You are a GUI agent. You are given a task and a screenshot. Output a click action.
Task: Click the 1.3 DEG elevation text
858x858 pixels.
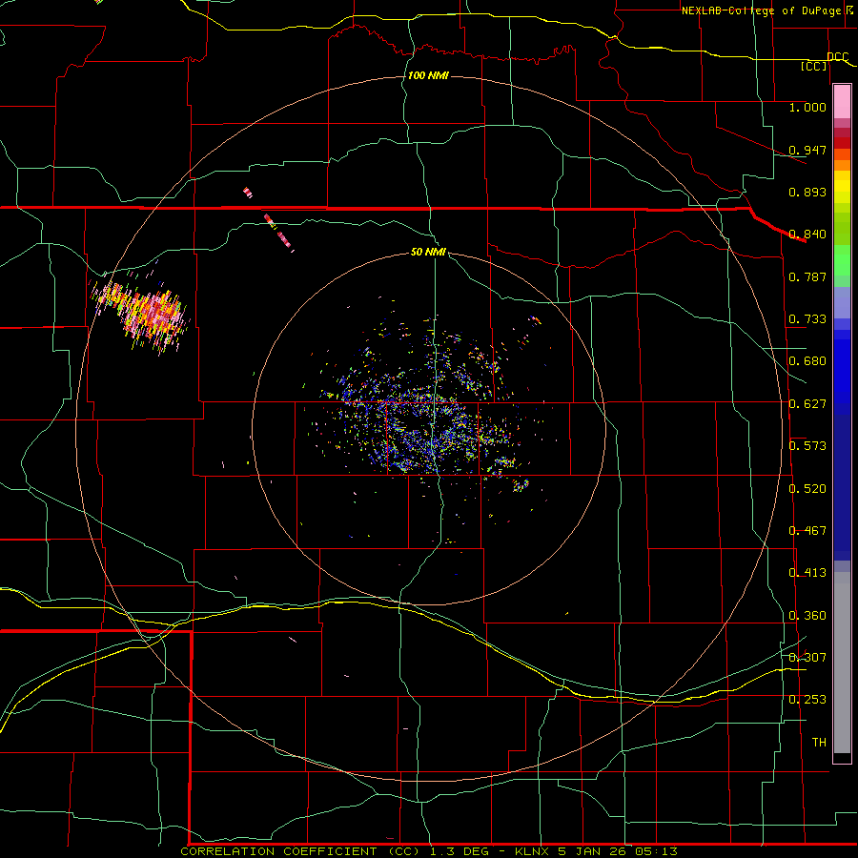pyautogui.click(x=458, y=851)
